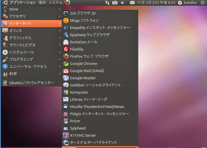207x148 pixels.
Task: Open the 場所 menu in top panel
Action: (x=42, y=3)
